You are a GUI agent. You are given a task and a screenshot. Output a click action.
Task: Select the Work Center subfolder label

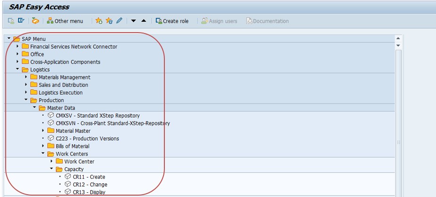[x=79, y=162]
